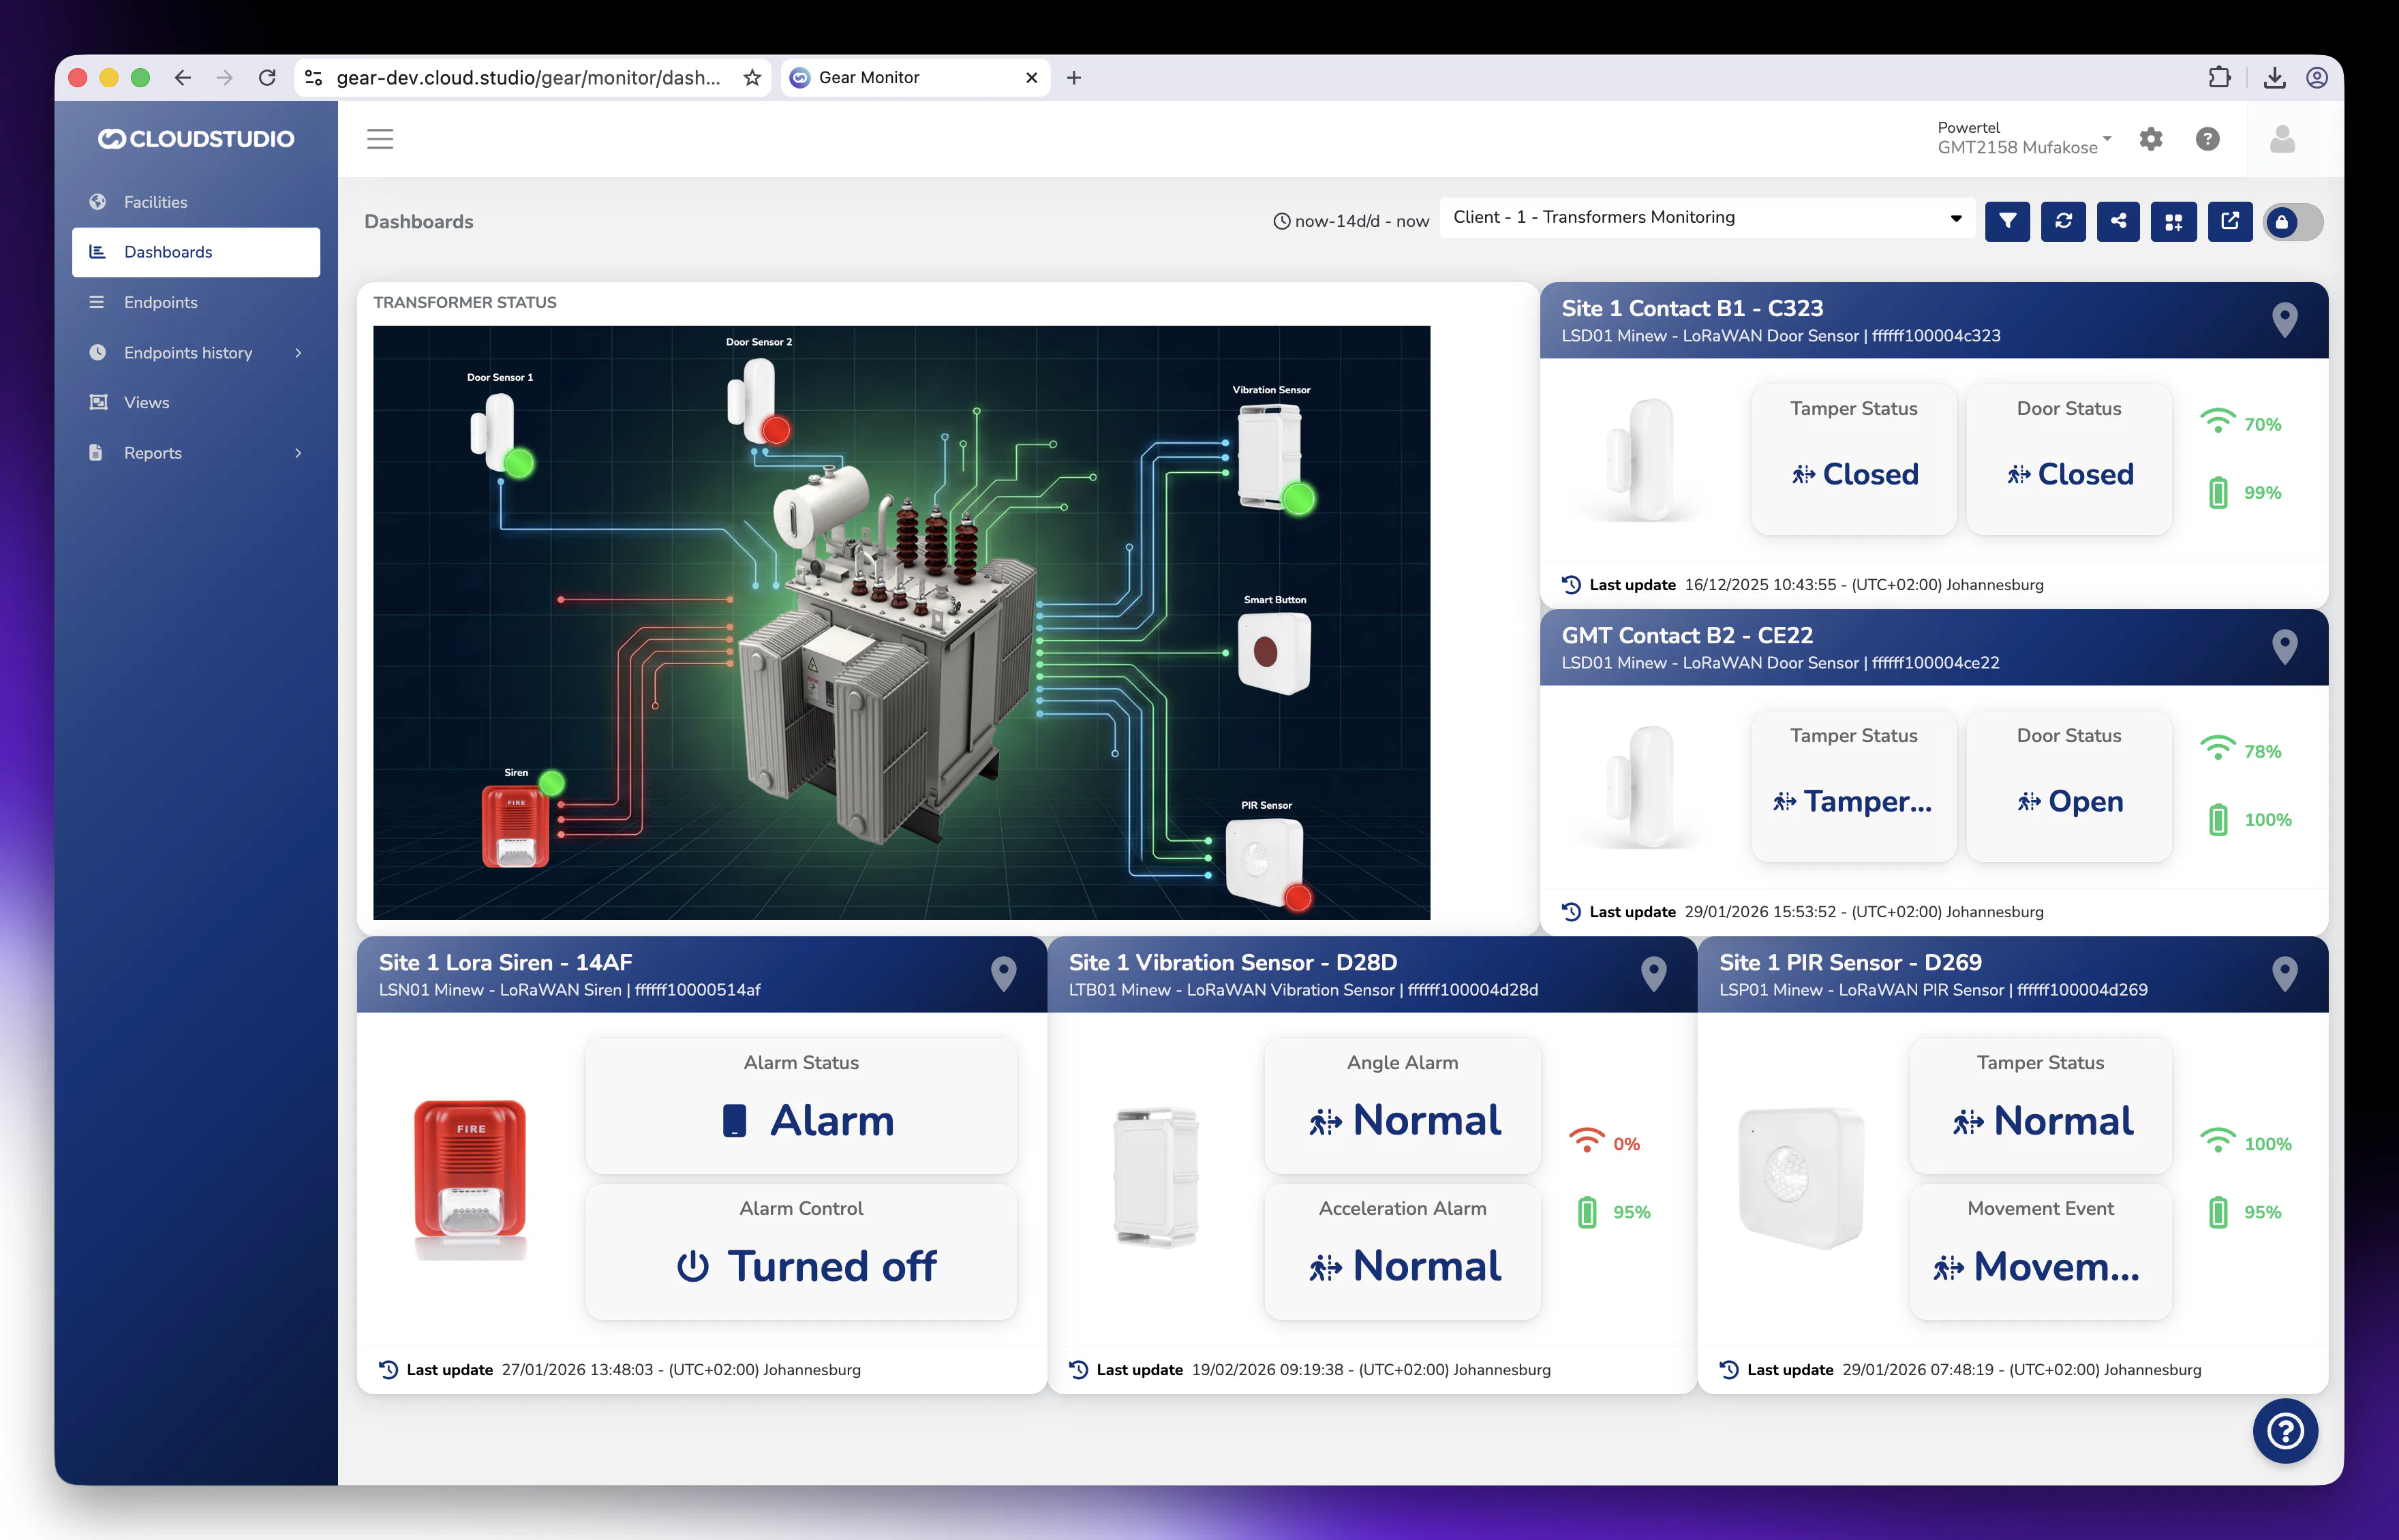Open the user profile avatar
2399x1540 pixels.
[2283, 139]
